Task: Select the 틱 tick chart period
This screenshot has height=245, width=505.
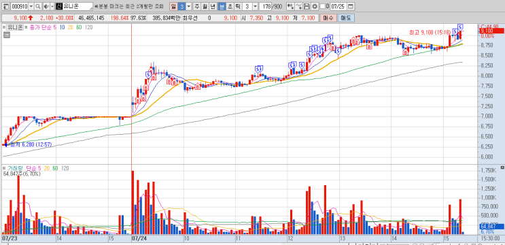Action: coord(237,6)
